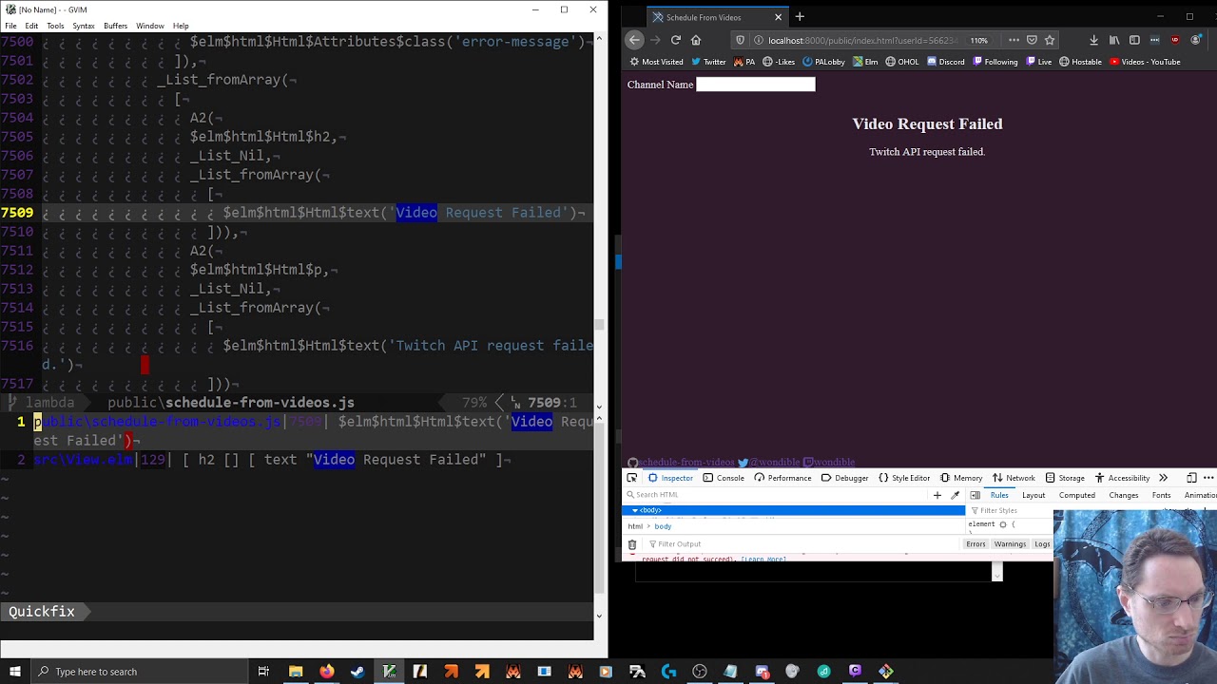Switch to the Style Editor devtools tab

[x=903, y=478]
